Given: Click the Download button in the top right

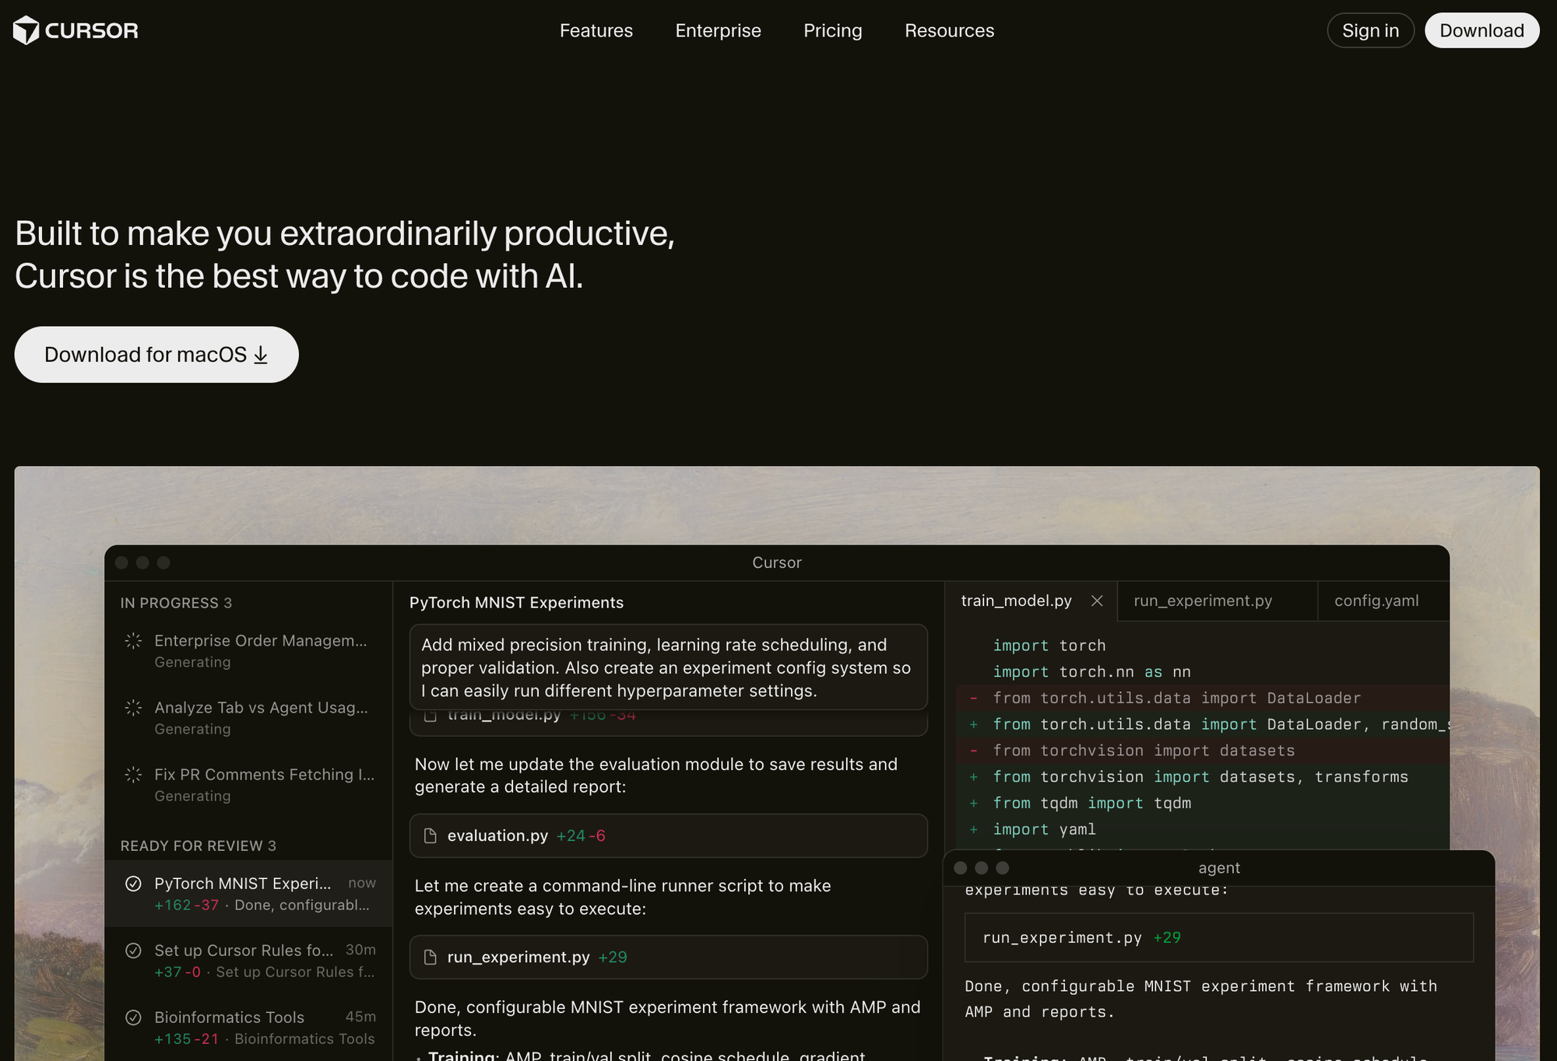Looking at the screenshot, I should [x=1481, y=30].
